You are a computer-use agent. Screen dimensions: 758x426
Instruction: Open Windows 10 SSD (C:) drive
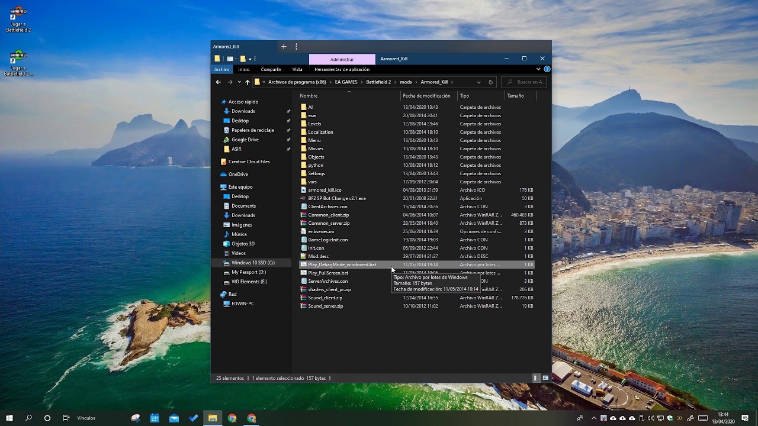253,263
